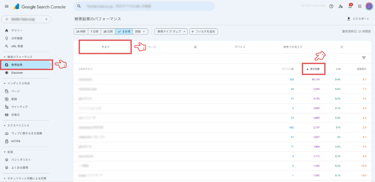Select the 28日間 date range
Image resolution: width=375 pixels, height=182 pixels.
click(108, 31)
